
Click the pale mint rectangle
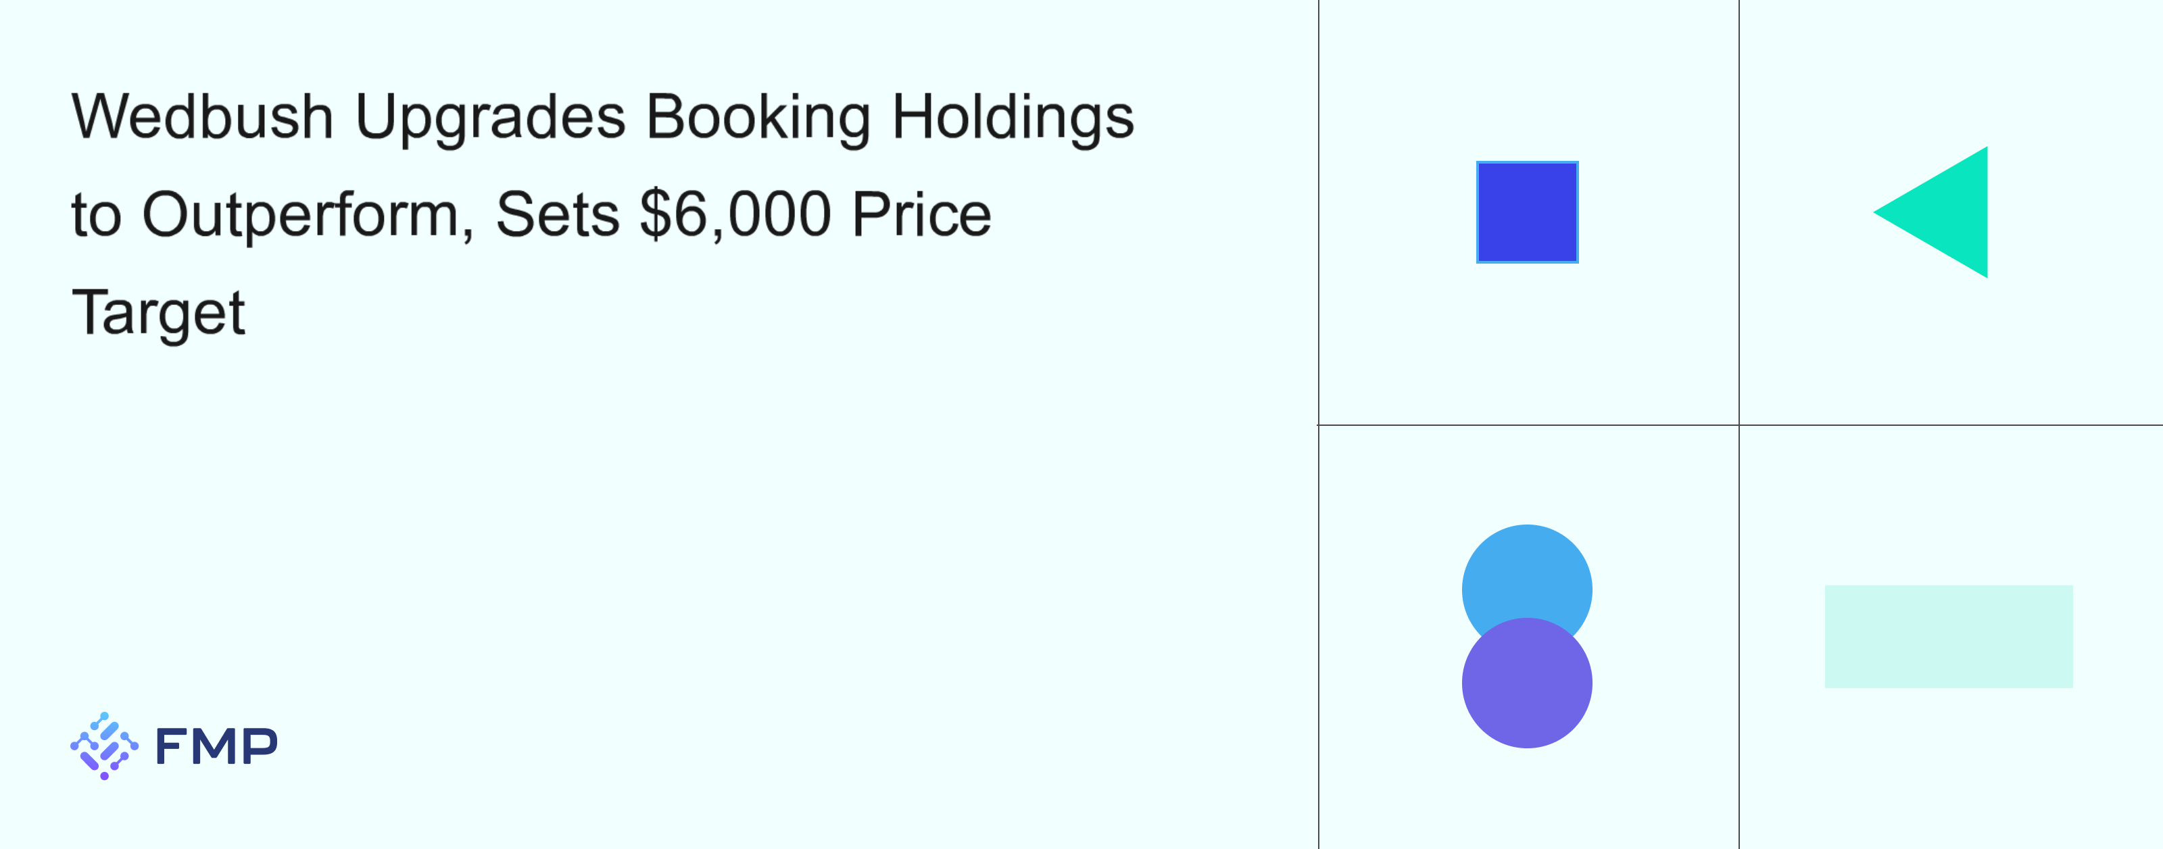coord(1948,637)
